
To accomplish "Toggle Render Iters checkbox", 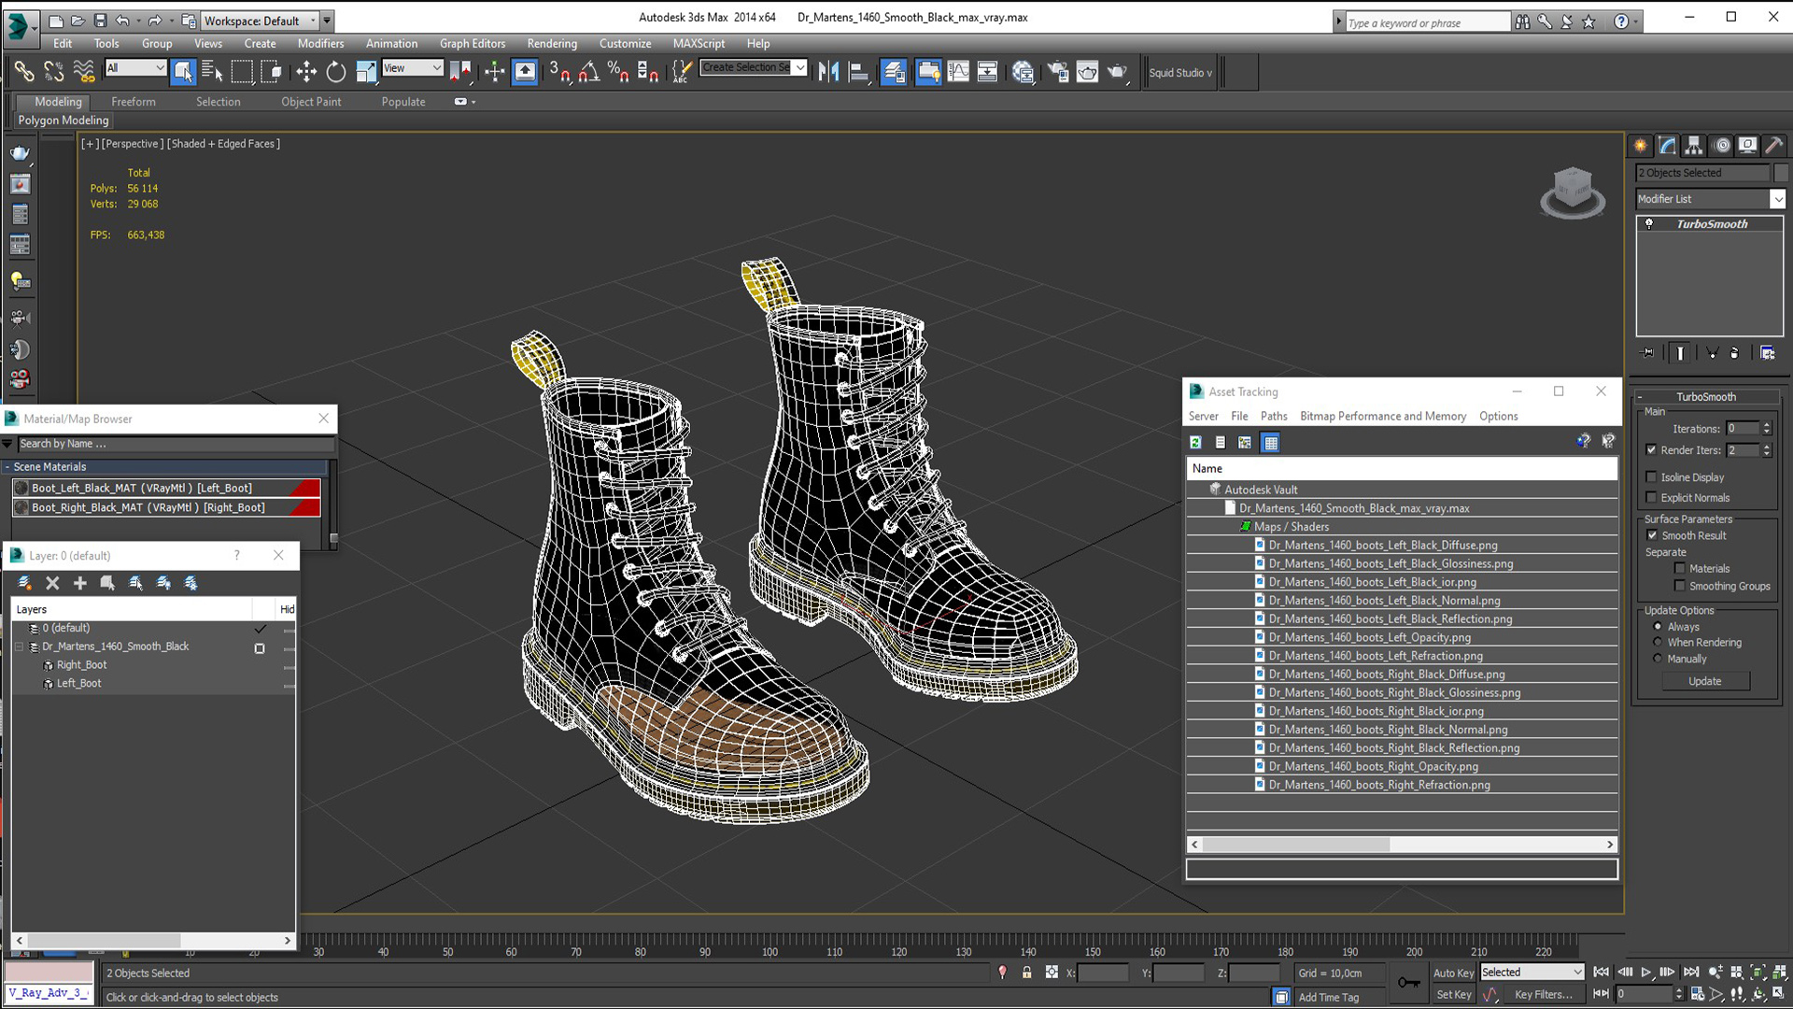I will pyautogui.click(x=1651, y=450).
